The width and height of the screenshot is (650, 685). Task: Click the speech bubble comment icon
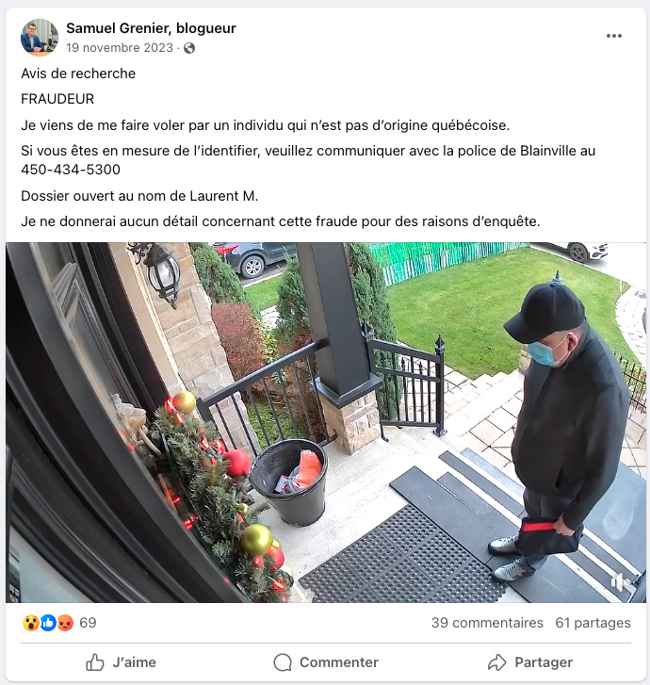[283, 662]
